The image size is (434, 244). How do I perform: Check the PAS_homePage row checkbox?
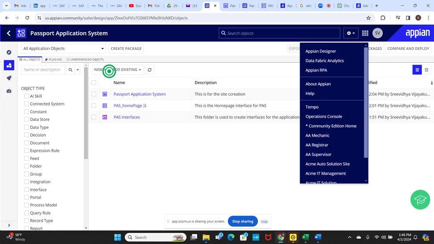click(94, 106)
